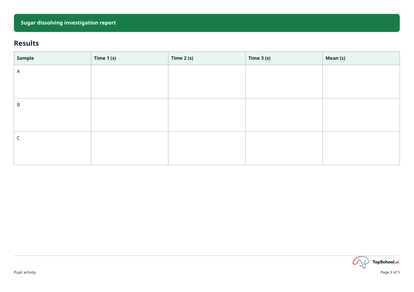Select the 'Sugar dissolving investigation report' header title

tap(68, 23)
